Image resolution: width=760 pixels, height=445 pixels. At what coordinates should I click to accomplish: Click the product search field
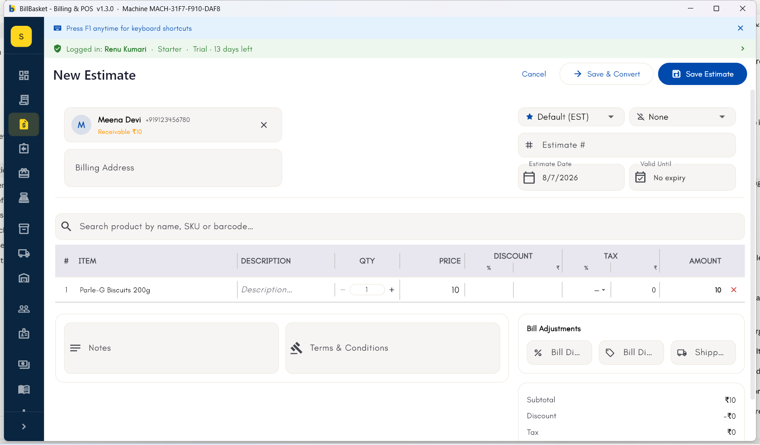click(400, 227)
